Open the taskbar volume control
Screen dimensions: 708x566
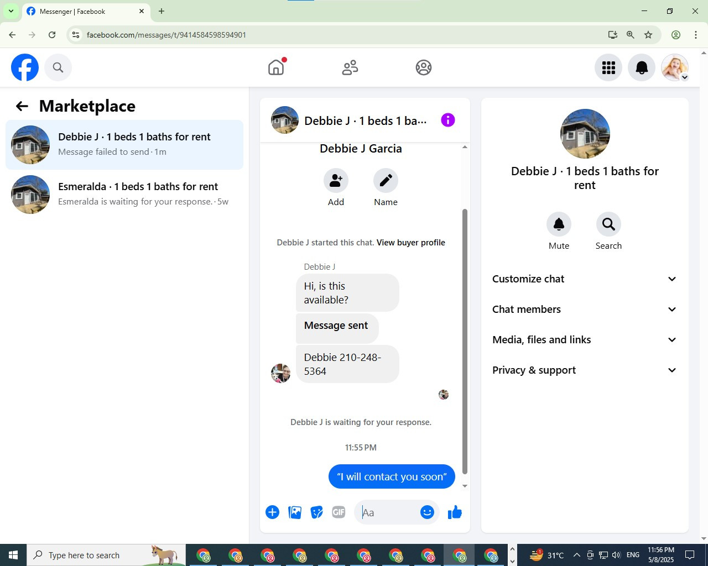click(617, 555)
